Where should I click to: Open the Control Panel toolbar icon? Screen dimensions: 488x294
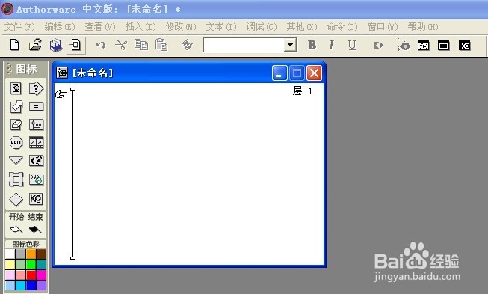[x=403, y=46]
